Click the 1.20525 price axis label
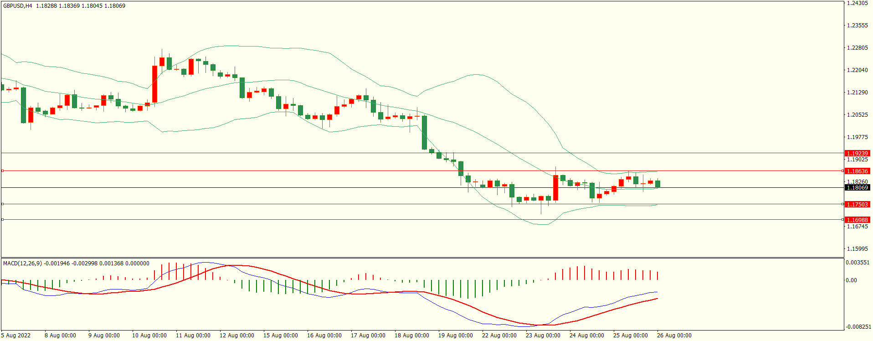873x341 pixels. pos(857,115)
